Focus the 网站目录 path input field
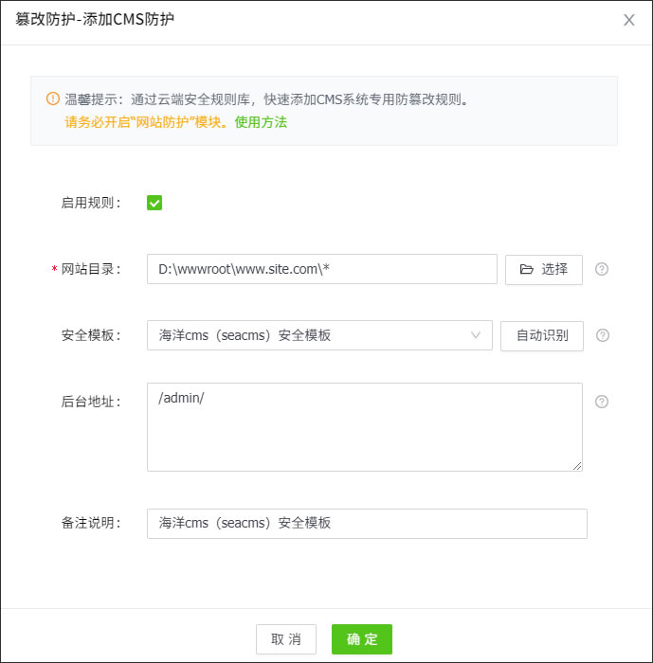This screenshot has width=653, height=663. (x=322, y=269)
